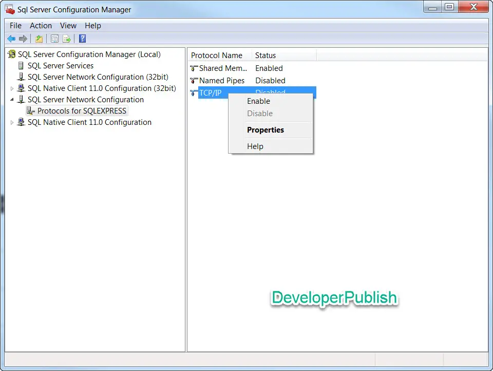Open the File menu
493x371 pixels.
coord(16,26)
